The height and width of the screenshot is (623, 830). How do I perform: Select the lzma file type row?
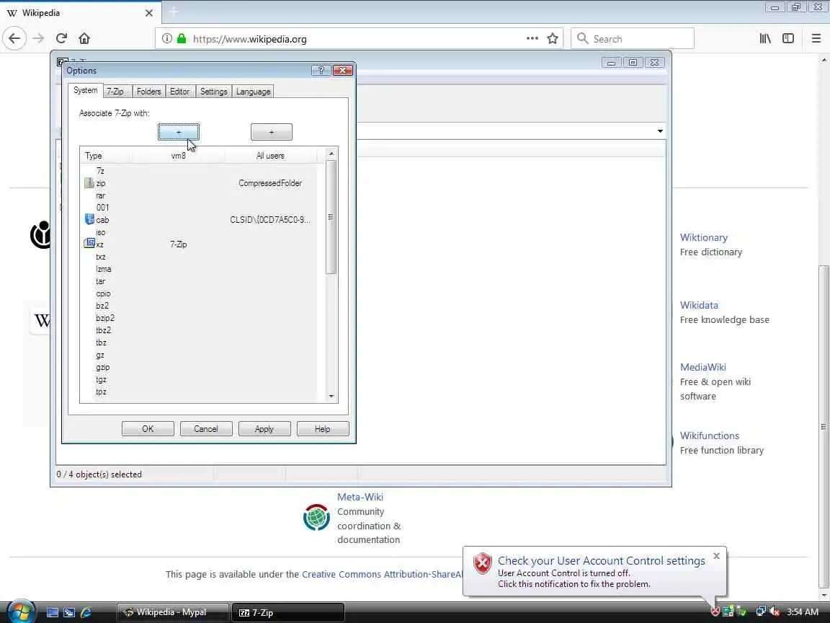[x=200, y=268]
